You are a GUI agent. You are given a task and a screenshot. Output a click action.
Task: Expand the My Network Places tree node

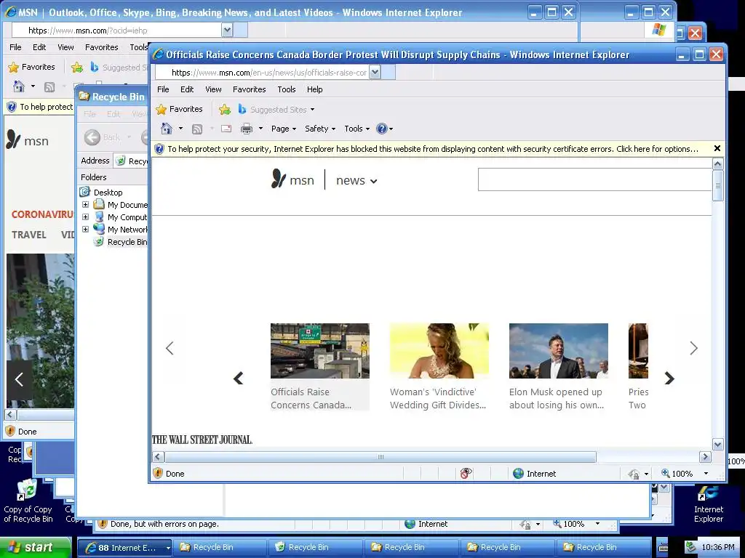86,229
